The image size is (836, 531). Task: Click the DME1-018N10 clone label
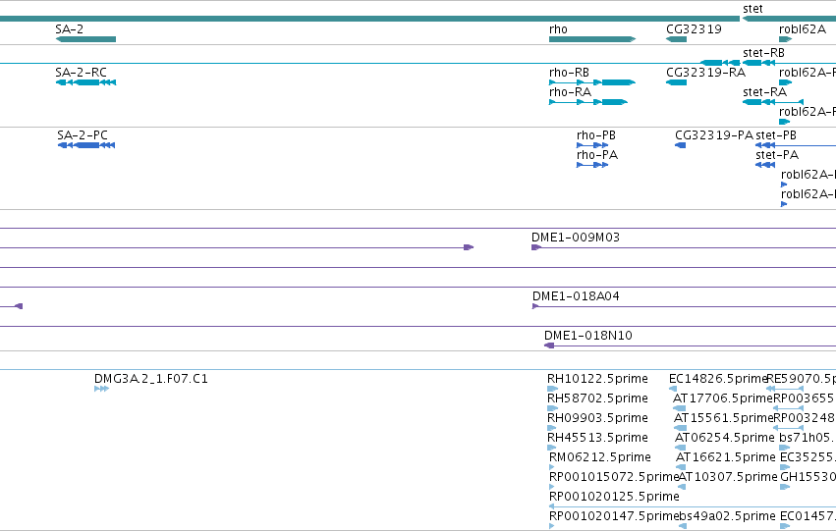pos(588,336)
